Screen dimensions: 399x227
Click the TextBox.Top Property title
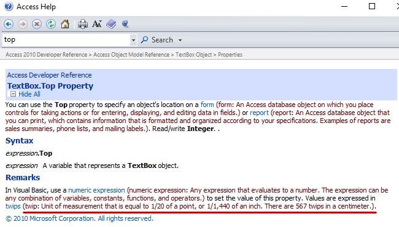pyautogui.click(x=50, y=86)
